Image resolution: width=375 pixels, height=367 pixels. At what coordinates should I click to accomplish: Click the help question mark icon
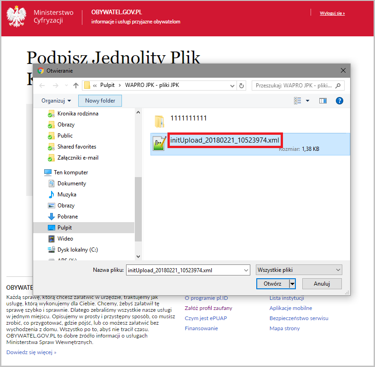(340, 100)
